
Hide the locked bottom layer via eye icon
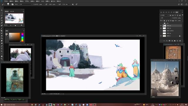point(161,36)
